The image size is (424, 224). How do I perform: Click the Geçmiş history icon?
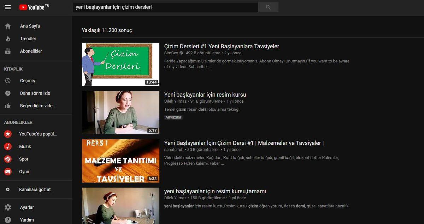tap(7, 80)
